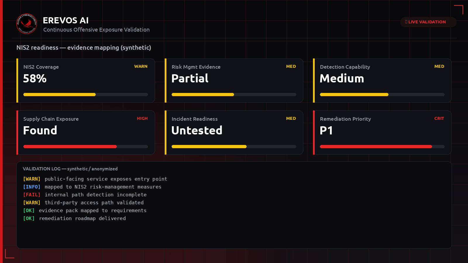Click the [FAIL] tag in the log
468x263 pixels.
[x=32, y=195]
